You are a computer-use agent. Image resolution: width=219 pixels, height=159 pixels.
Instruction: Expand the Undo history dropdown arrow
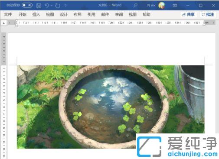point(52,6)
